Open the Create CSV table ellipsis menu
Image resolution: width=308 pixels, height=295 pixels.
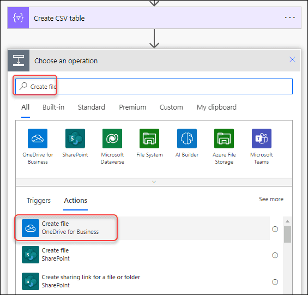(x=289, y=17)
